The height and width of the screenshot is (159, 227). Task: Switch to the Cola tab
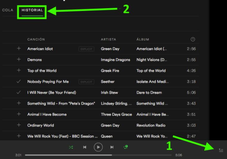(x=8, y=10)
